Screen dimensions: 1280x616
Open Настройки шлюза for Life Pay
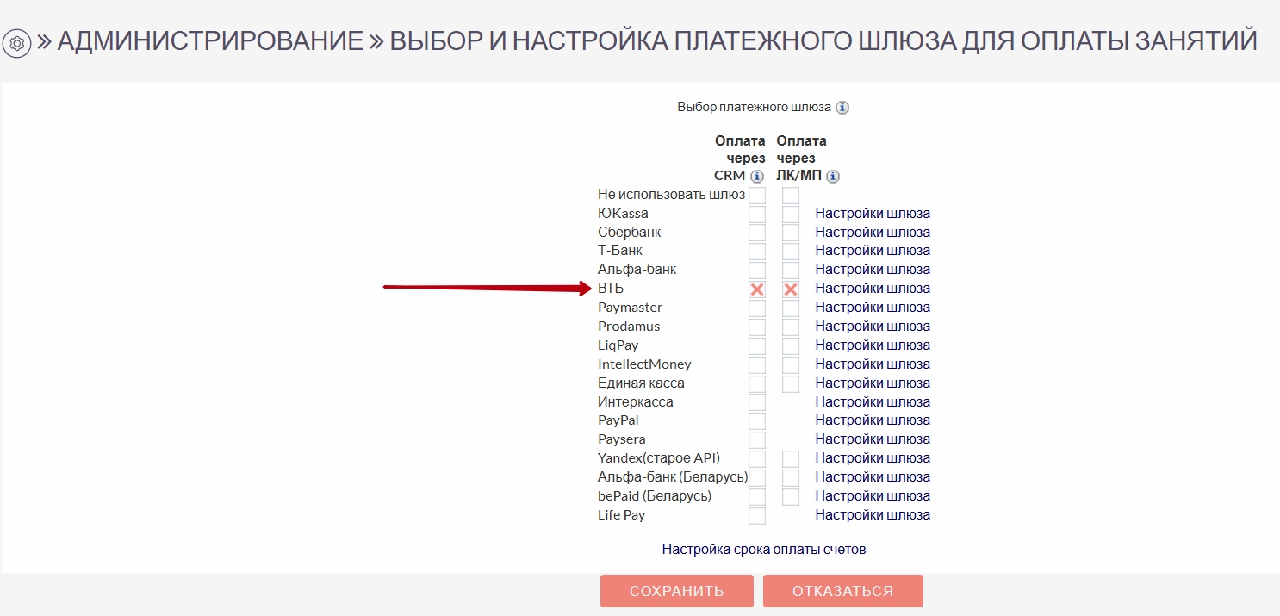coord(873,515)
